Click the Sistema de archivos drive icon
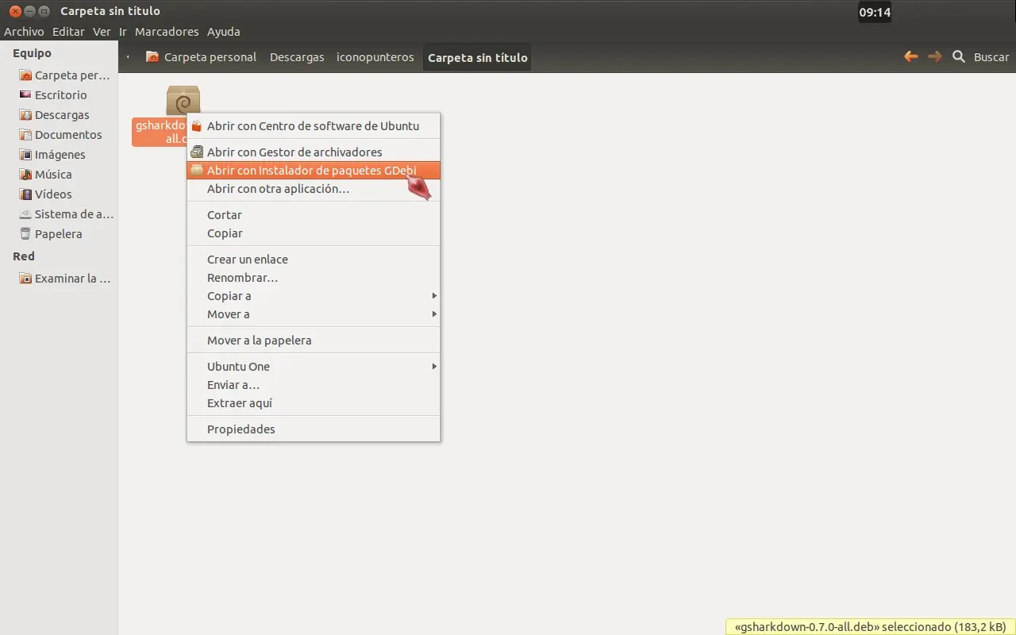This screenshot has width=1016, height=635. [x=25, y=214]
